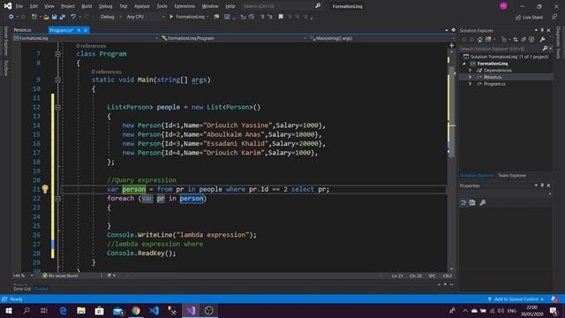The height and width of the screenshot is (318, 565).
Task: Open the Build menu
Action: tap(87, 6)
